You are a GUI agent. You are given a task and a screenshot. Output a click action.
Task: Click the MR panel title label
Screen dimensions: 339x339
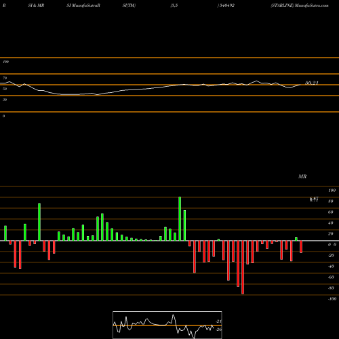point(302,176)
